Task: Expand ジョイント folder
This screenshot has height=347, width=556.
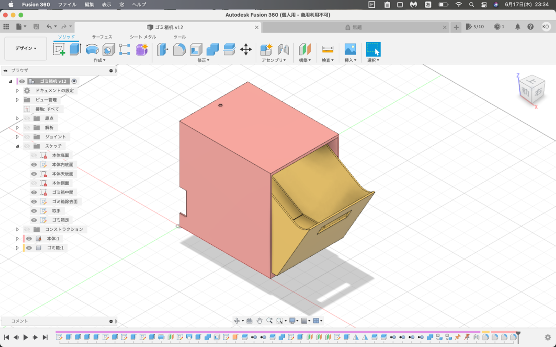Action: [x=17, y=137]
